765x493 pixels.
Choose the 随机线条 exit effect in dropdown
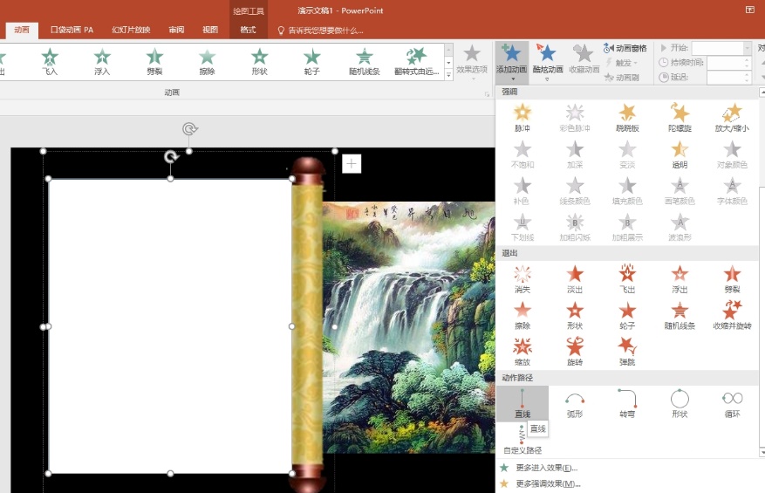pos(680,316)
